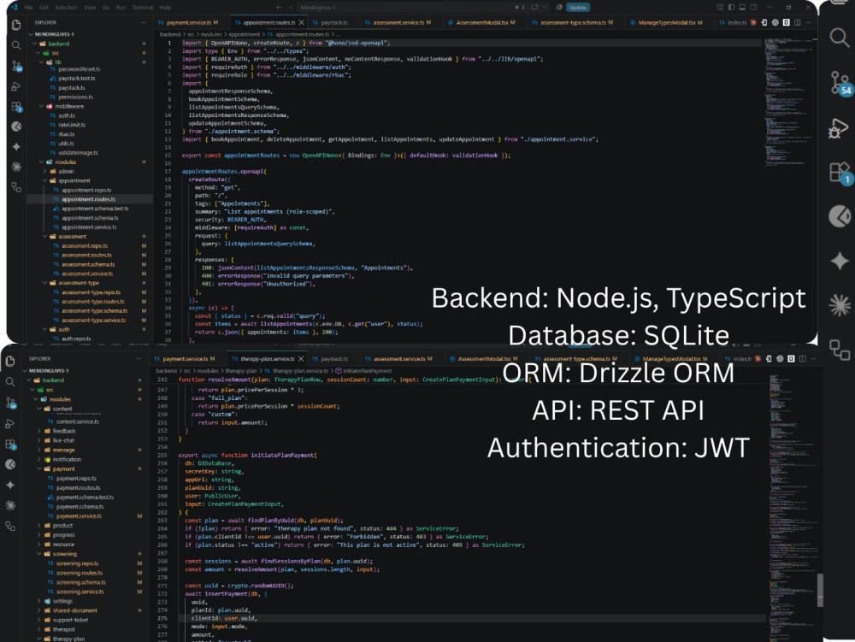Viewport: 855px width, 642px height.
Task: Open the File menu
Action: point(28,8)
